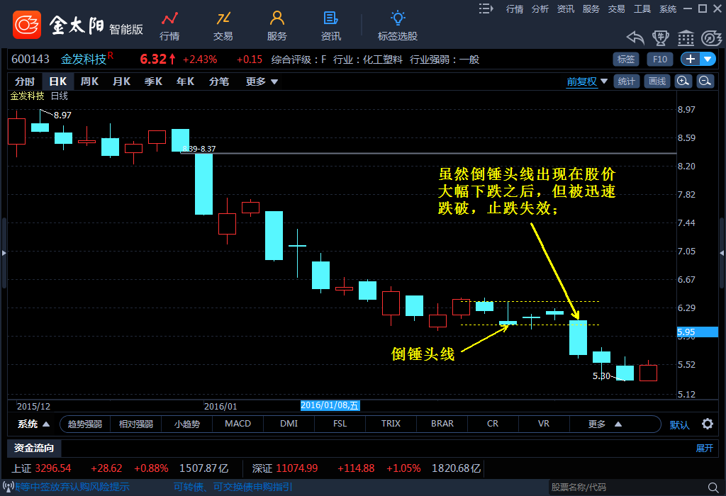
Task: Click the 标签选股 lightbulb icon
Action: coord(398,26)
